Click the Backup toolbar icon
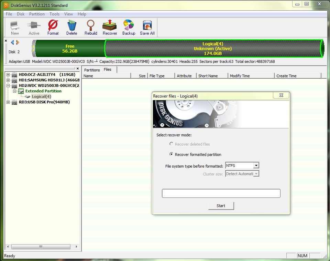This screenshot has width=330, height=261. pos(129,27)
